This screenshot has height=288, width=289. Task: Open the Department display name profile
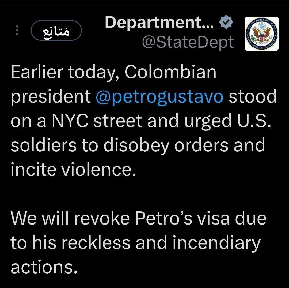[x=159, y=23]
